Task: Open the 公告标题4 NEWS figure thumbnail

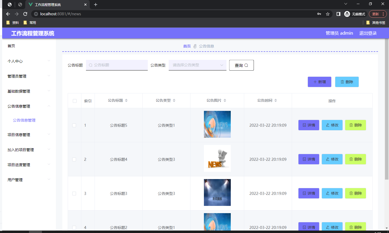Action: 217,158
